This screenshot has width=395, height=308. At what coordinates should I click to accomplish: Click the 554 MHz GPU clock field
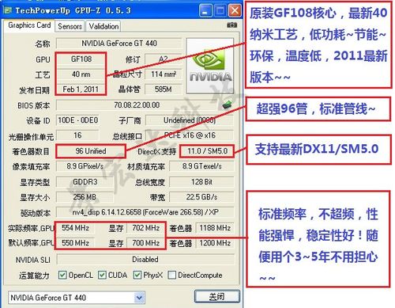pos(75,228)
